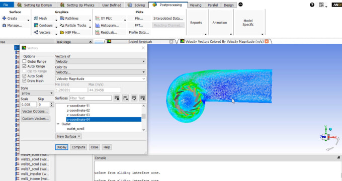Screen dimensions: 342x181
Task: Click the Close button in Vectors dialog
Action: coord(95,147)
